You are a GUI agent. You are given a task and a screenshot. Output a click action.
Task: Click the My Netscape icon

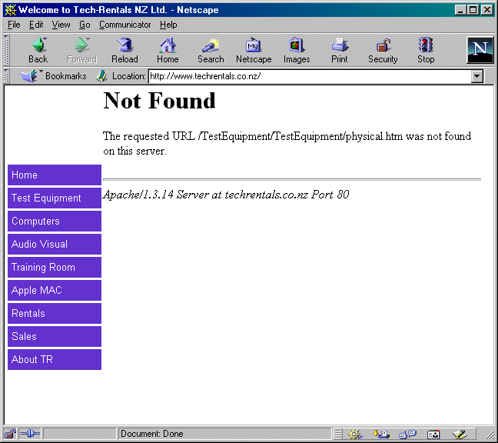(254, 51)
